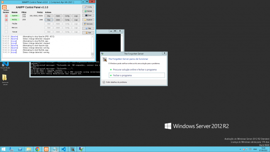Open File Explorer from taskbar
The image size is (270, 152).
(29, 149)
